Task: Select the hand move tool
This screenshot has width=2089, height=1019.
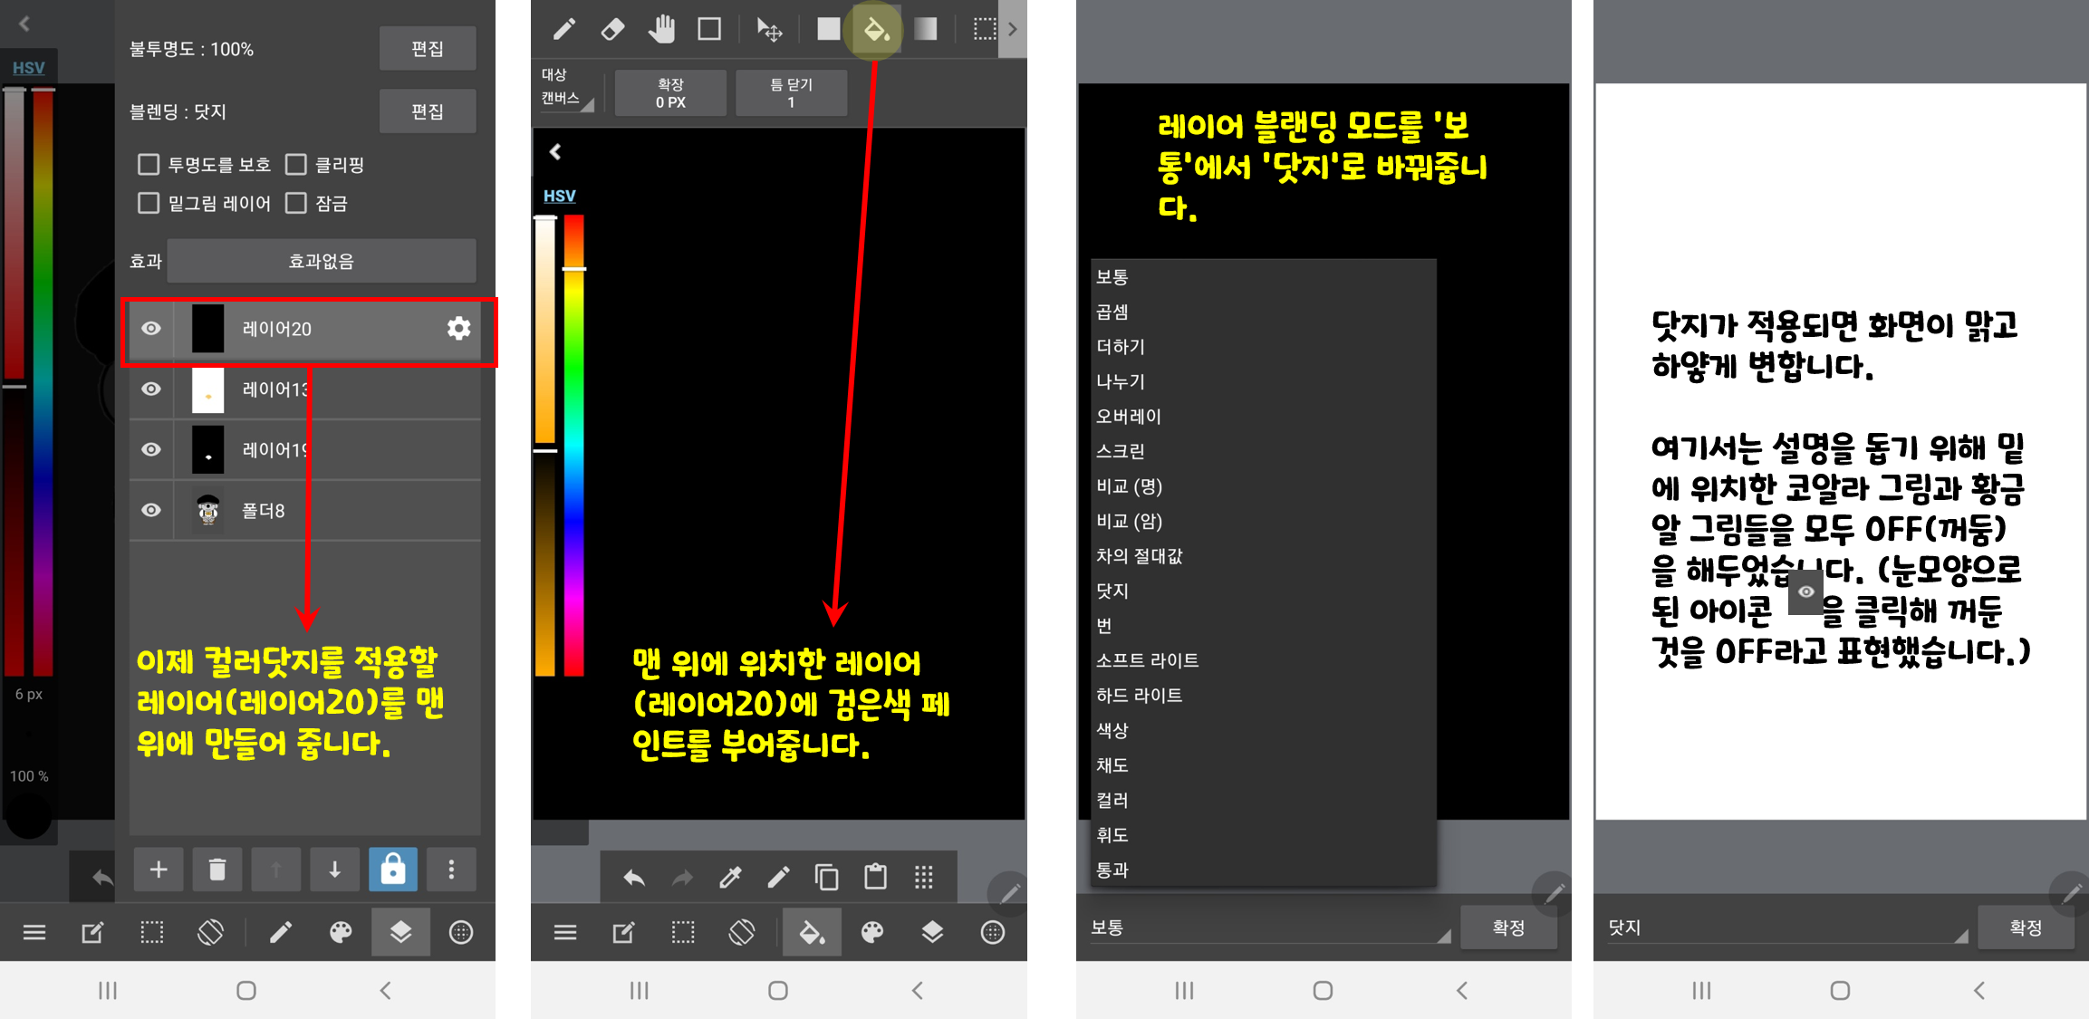Action: pos(662,30)
